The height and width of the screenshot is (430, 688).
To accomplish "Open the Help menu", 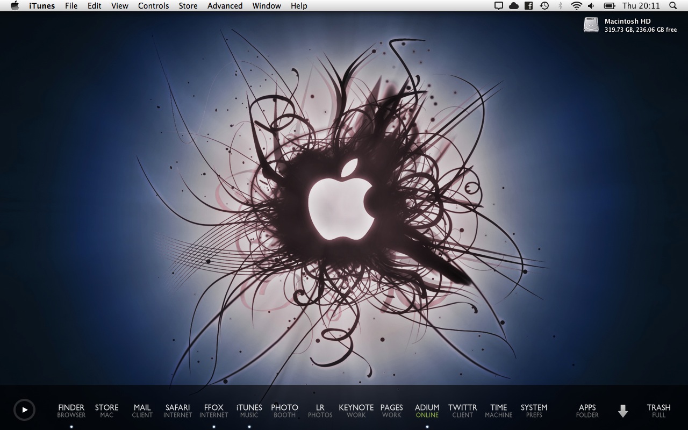I will pos(299,5).
